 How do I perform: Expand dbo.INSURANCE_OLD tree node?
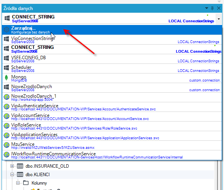coord(12,166)
